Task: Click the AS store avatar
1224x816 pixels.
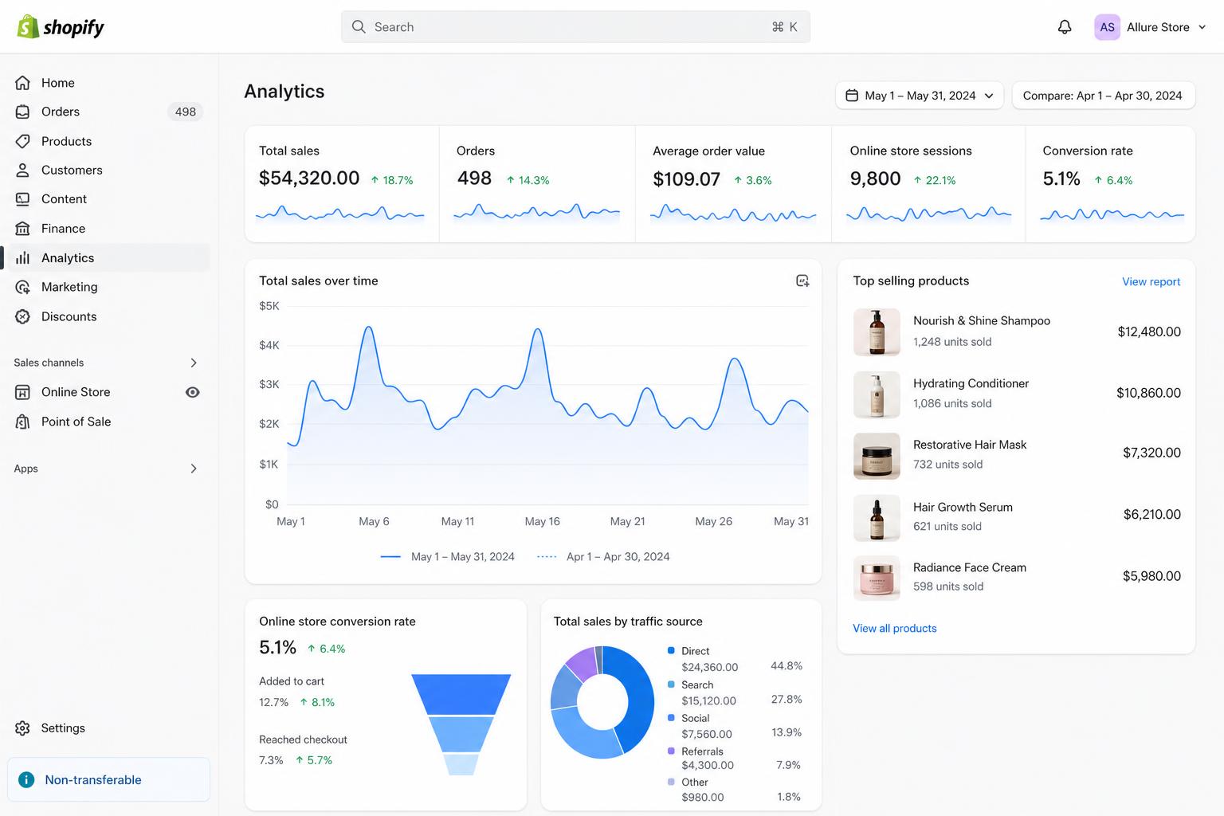Action: (x=1107, y=27)
